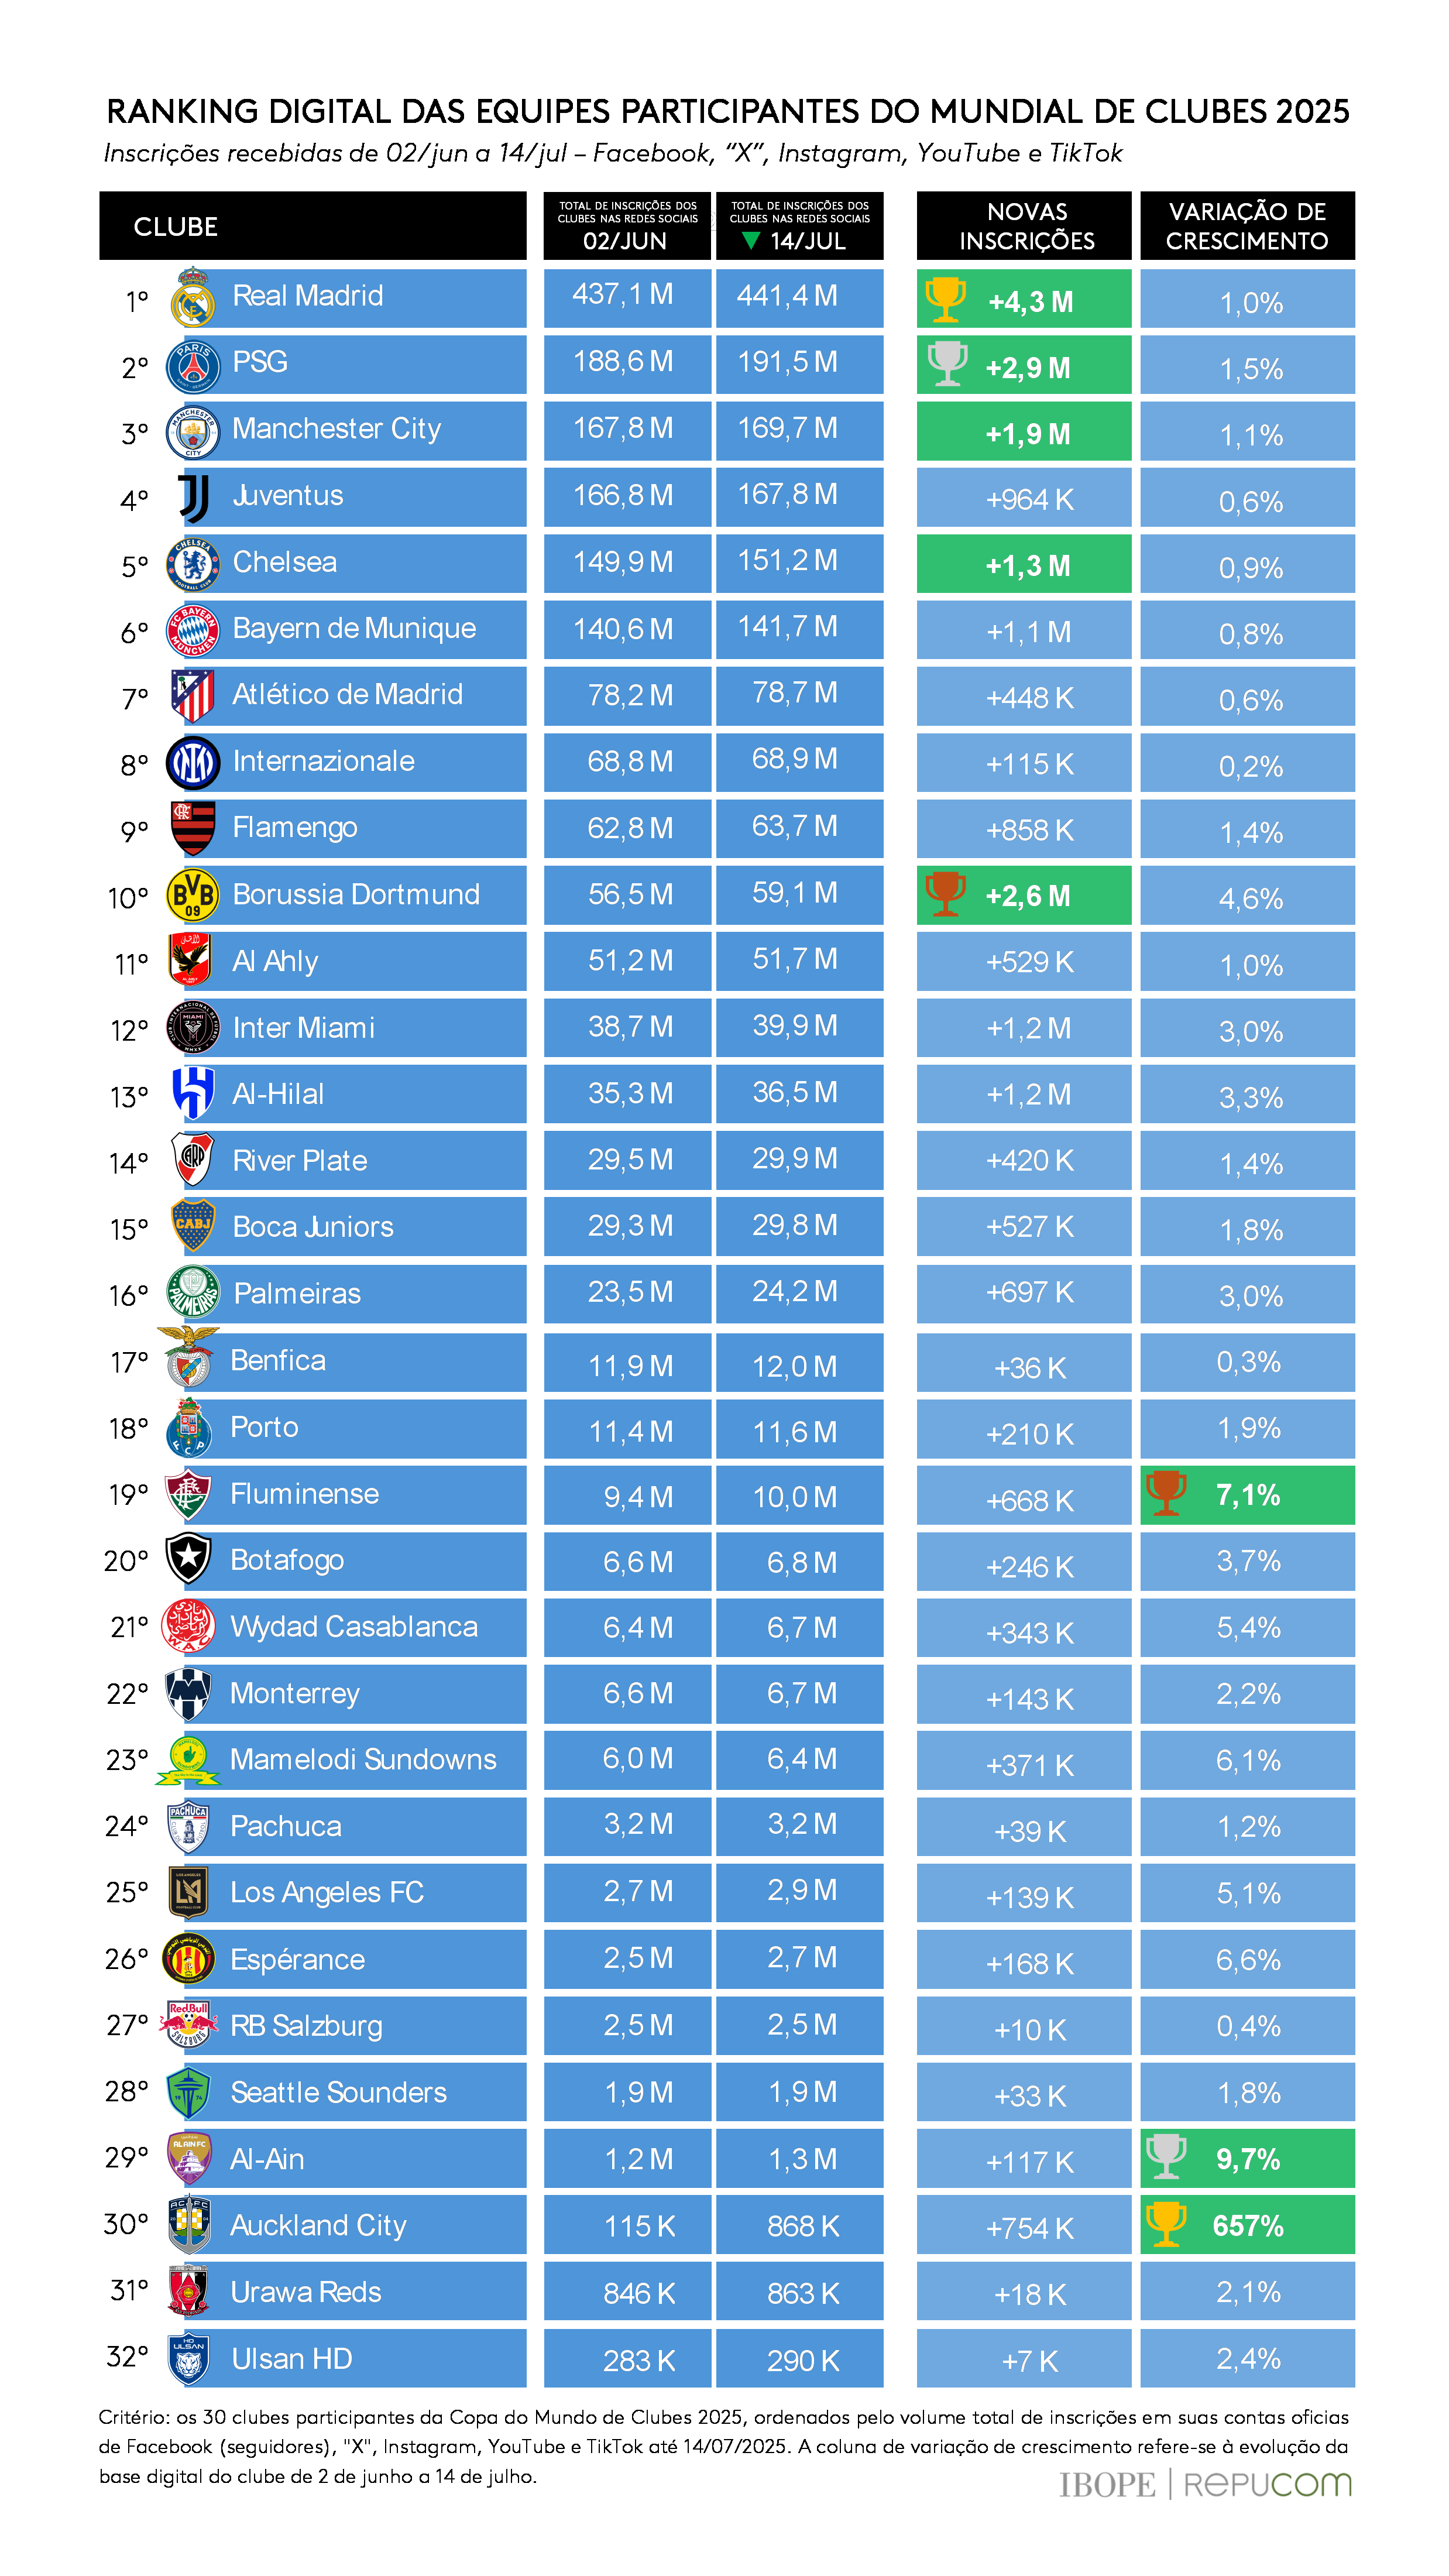
Task: Click the Flamengo club crest
Action: click(x=193, y=828)
